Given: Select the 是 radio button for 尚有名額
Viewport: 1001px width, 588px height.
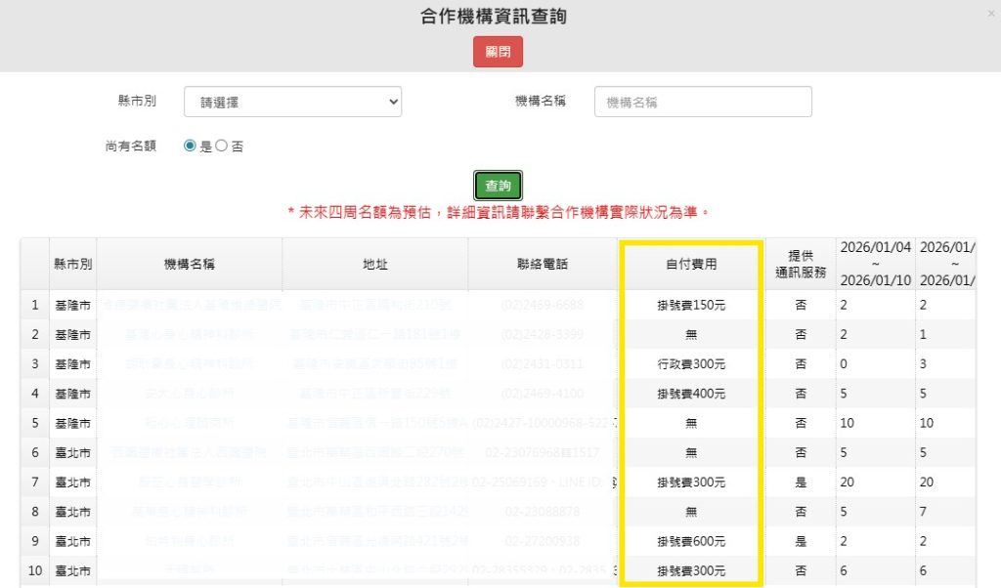Looking at the screenshot, I should point(190,147).
